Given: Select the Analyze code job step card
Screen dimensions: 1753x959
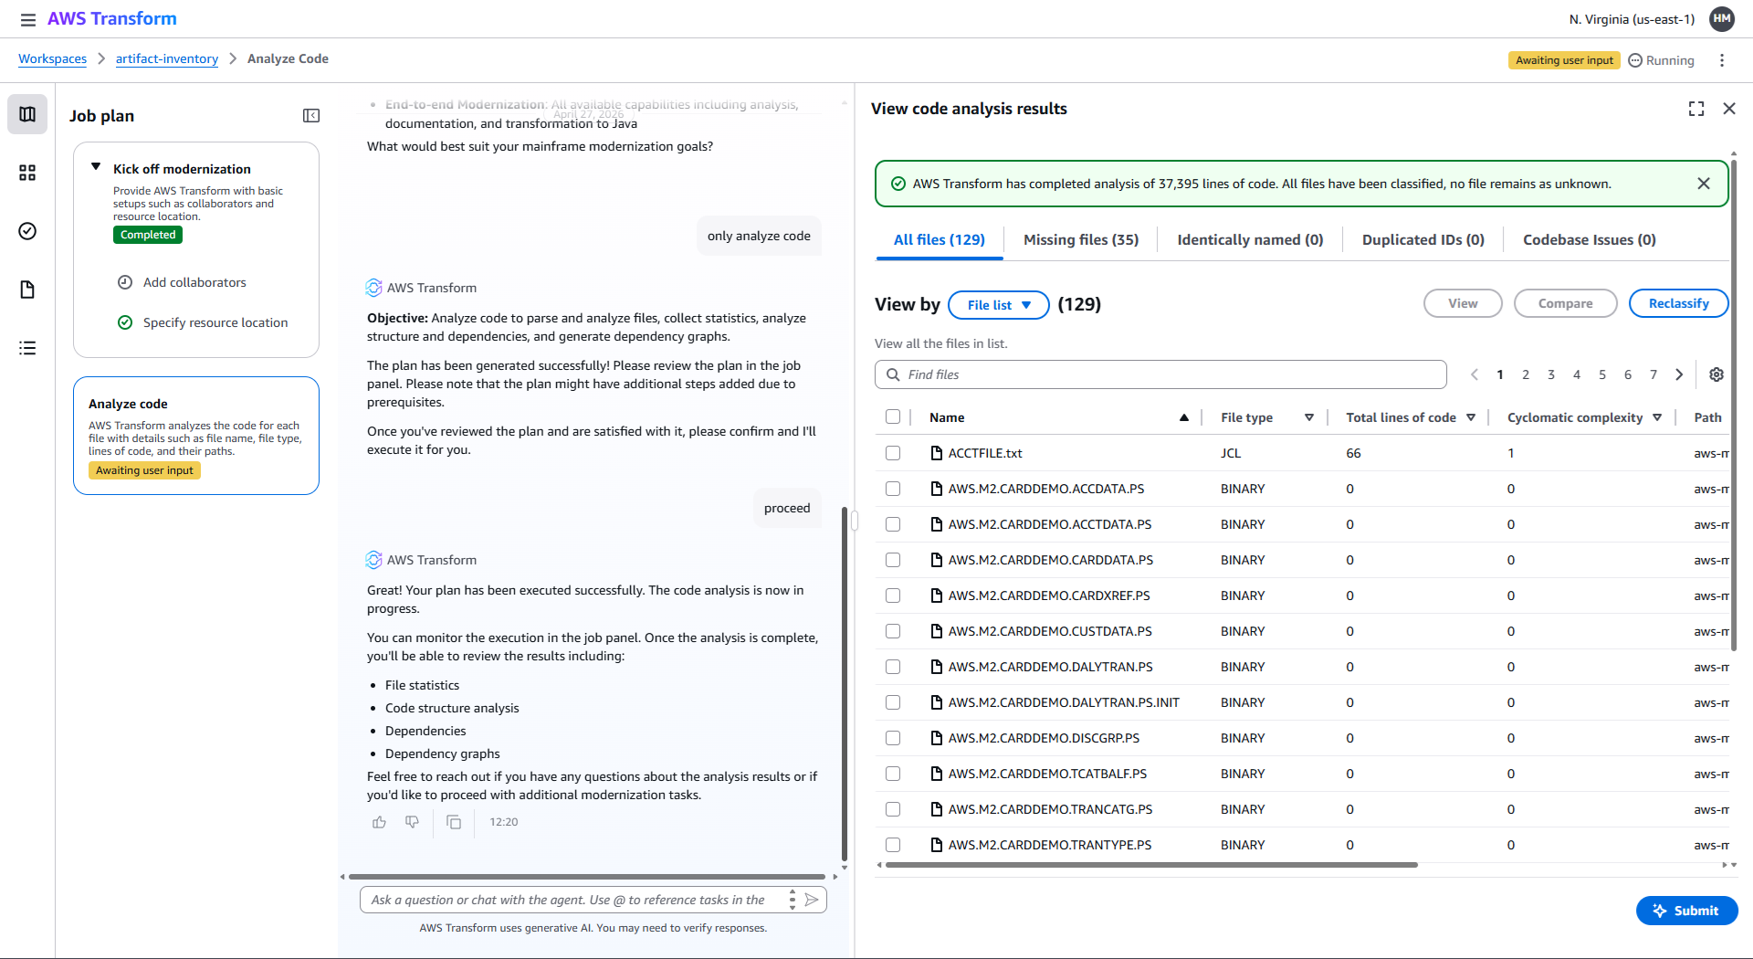Looking at the screenshot, I should (196, 436).
